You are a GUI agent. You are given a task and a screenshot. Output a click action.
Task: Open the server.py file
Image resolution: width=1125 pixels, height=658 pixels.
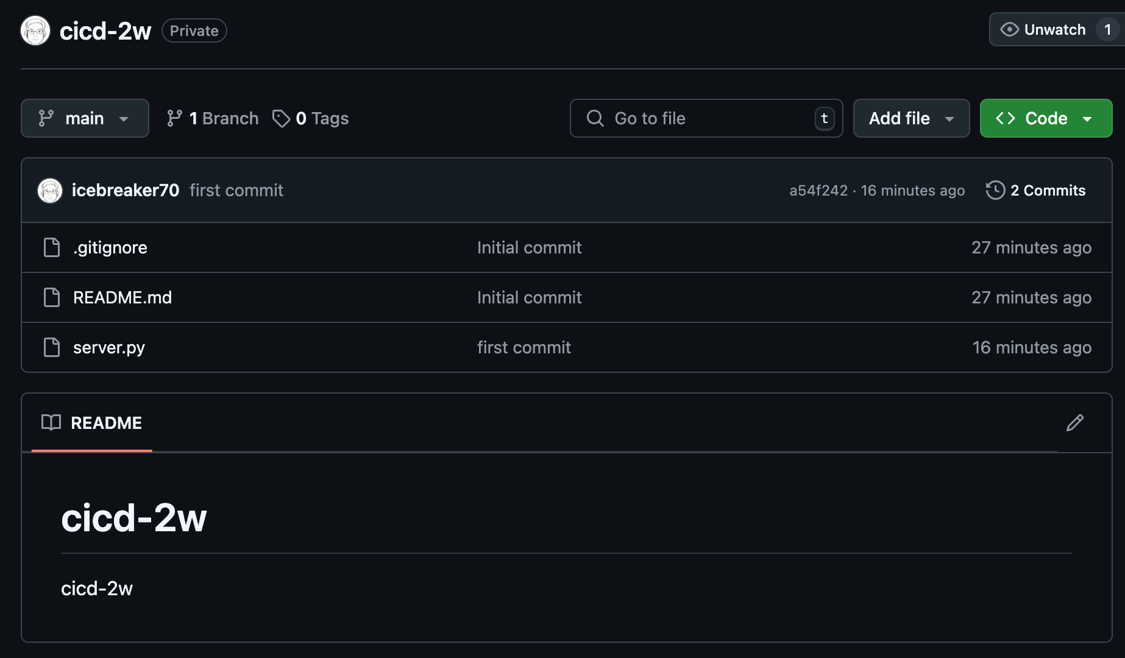click(109, 347)
